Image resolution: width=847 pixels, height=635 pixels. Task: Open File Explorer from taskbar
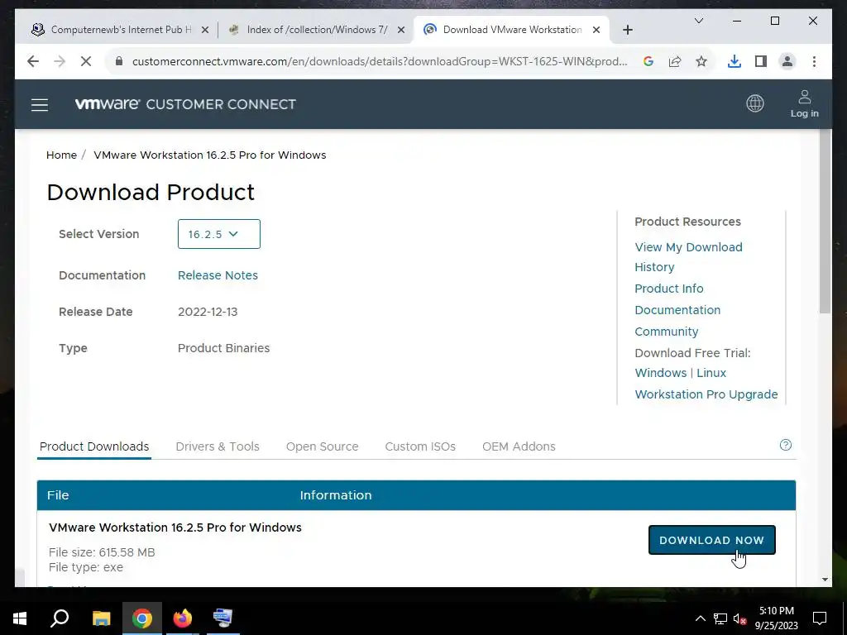tap(101, 618)
